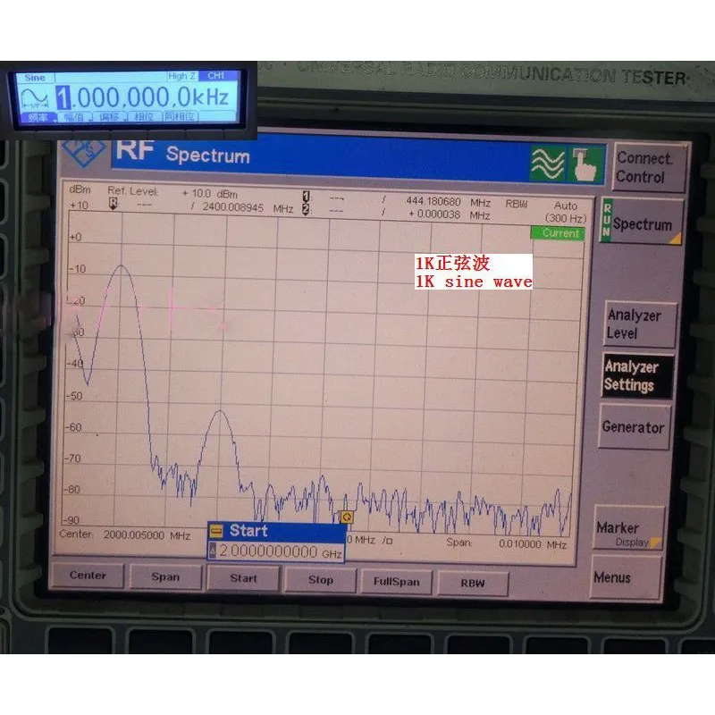Click the yellow icon in Start popup title
The image size is (715, 715).
215,531
